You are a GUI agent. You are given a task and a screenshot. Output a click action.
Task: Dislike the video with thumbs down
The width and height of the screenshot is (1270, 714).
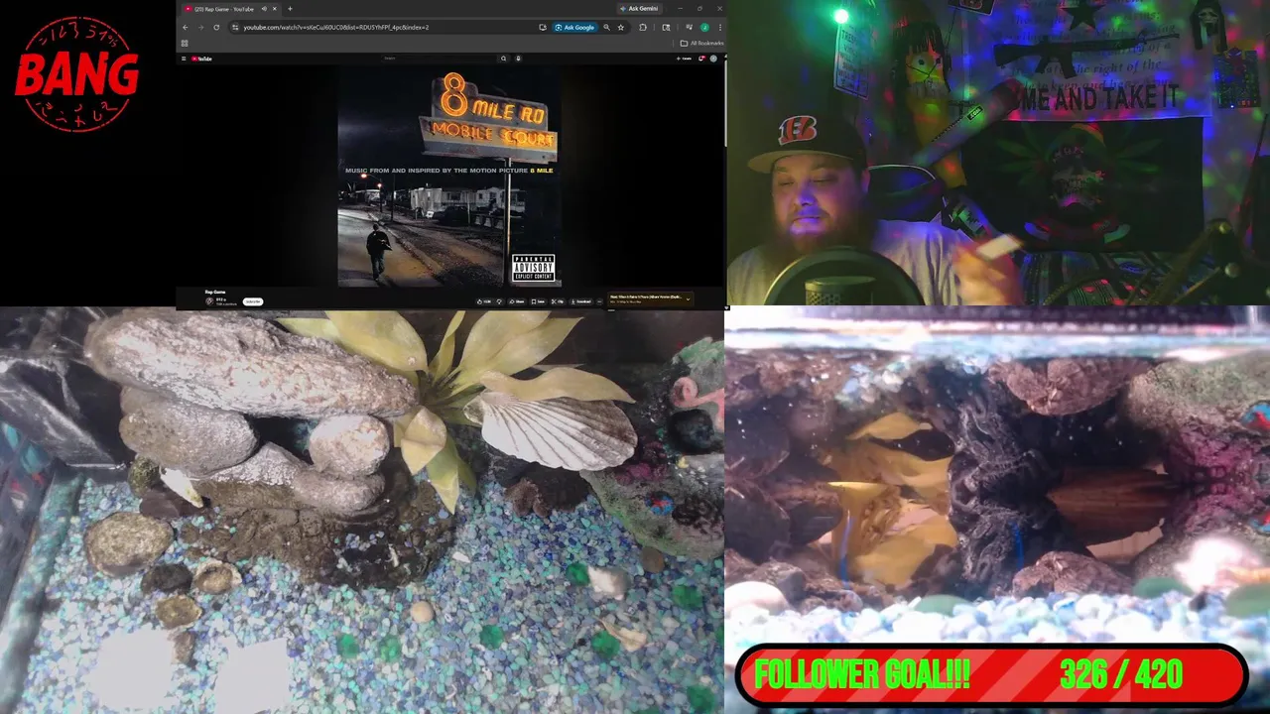pyautogui.click(x=500, y=301)
